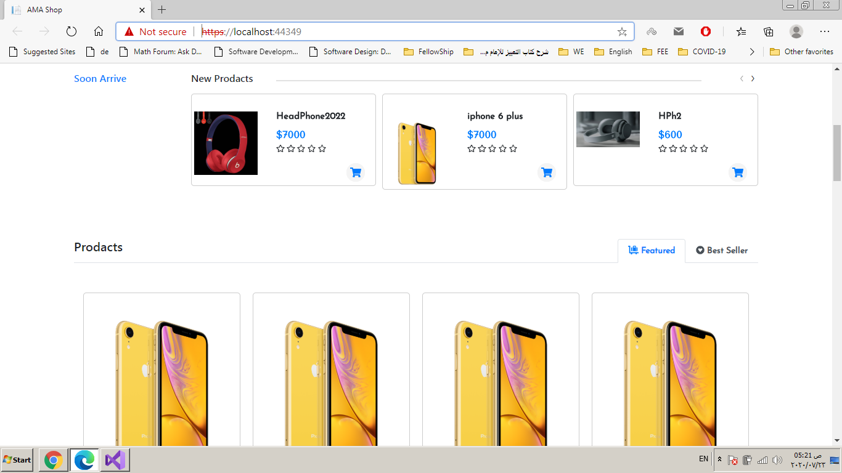The width and height of the screenshot is (842, 473).
Task: Expand more bookmarks chevron
Action: (x=752, y=52)
